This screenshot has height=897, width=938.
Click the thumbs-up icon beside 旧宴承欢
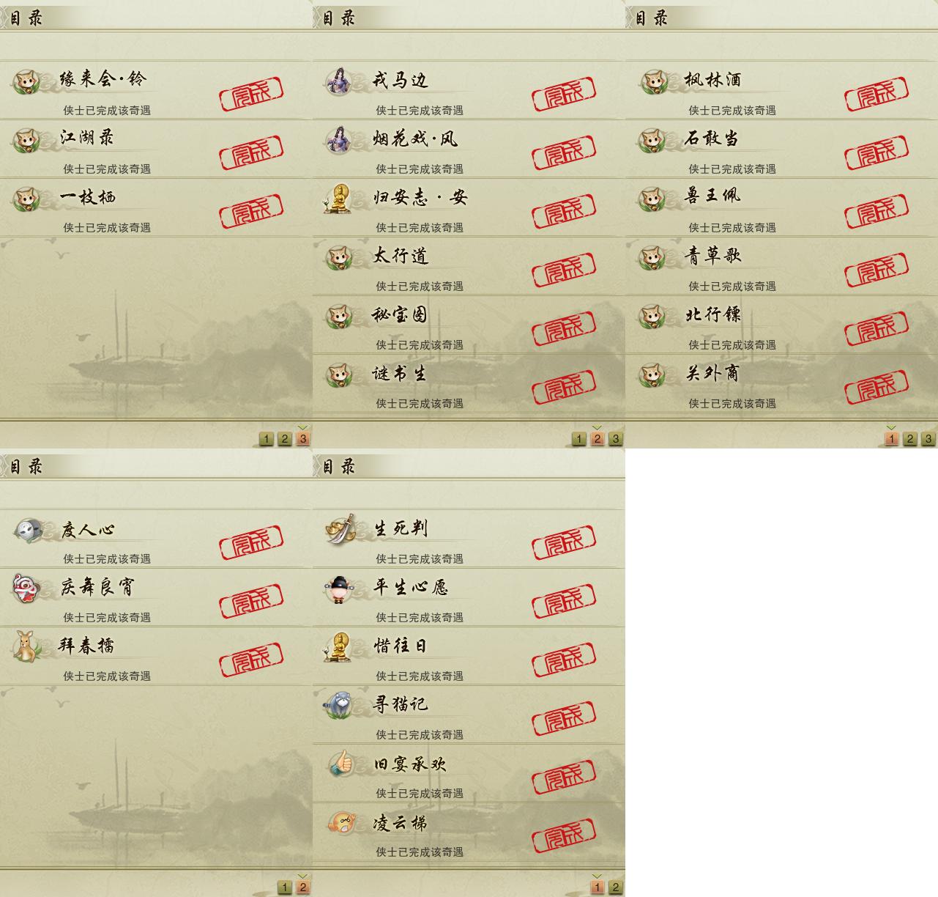pos(340,764)
